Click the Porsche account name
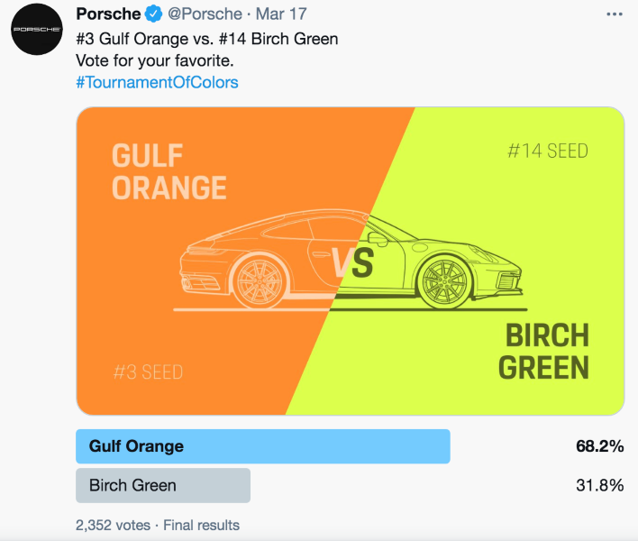Screen dimensions: 638x541 pyautogui.click(x=108, y=14)
